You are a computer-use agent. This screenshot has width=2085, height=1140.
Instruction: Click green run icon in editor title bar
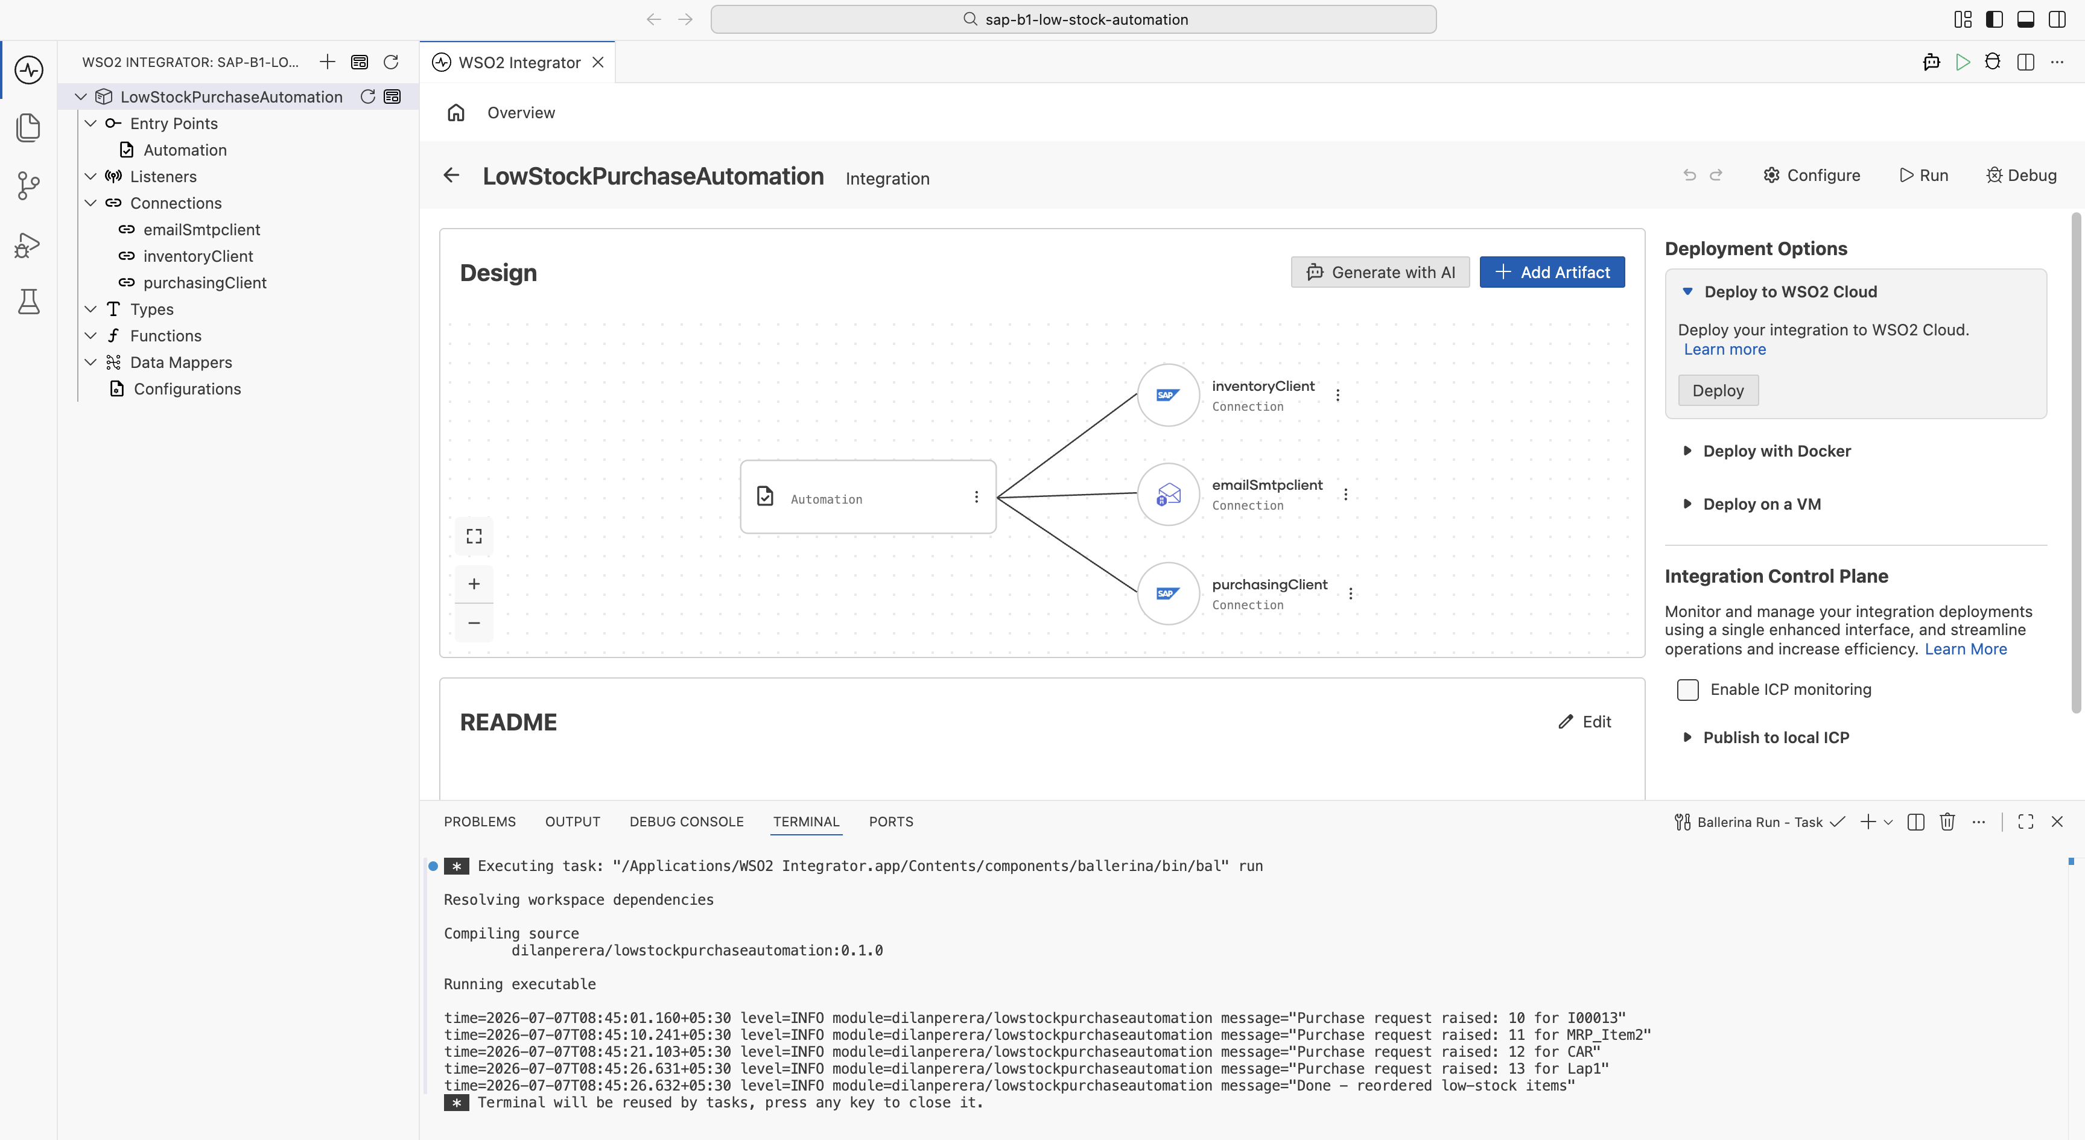(1962, 62)
